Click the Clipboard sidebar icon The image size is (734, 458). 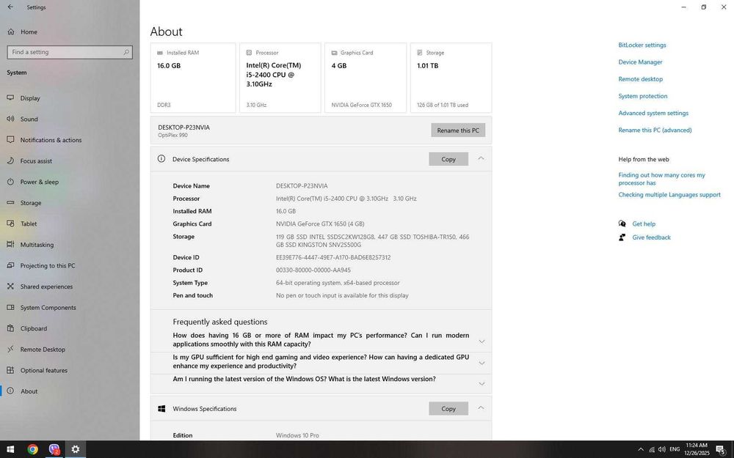coord(10,328)
